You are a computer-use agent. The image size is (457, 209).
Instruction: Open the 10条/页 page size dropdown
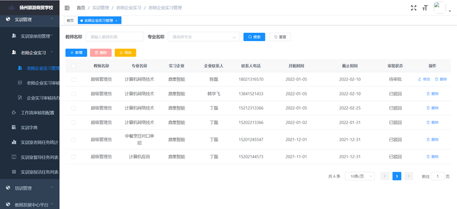click(x=360, y=176)
